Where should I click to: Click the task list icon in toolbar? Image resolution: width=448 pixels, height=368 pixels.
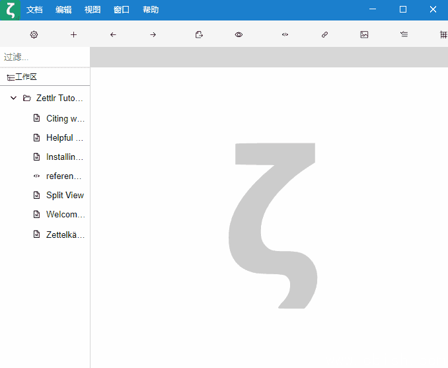404,34
